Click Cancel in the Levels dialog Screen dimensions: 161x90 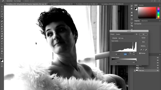143,38
